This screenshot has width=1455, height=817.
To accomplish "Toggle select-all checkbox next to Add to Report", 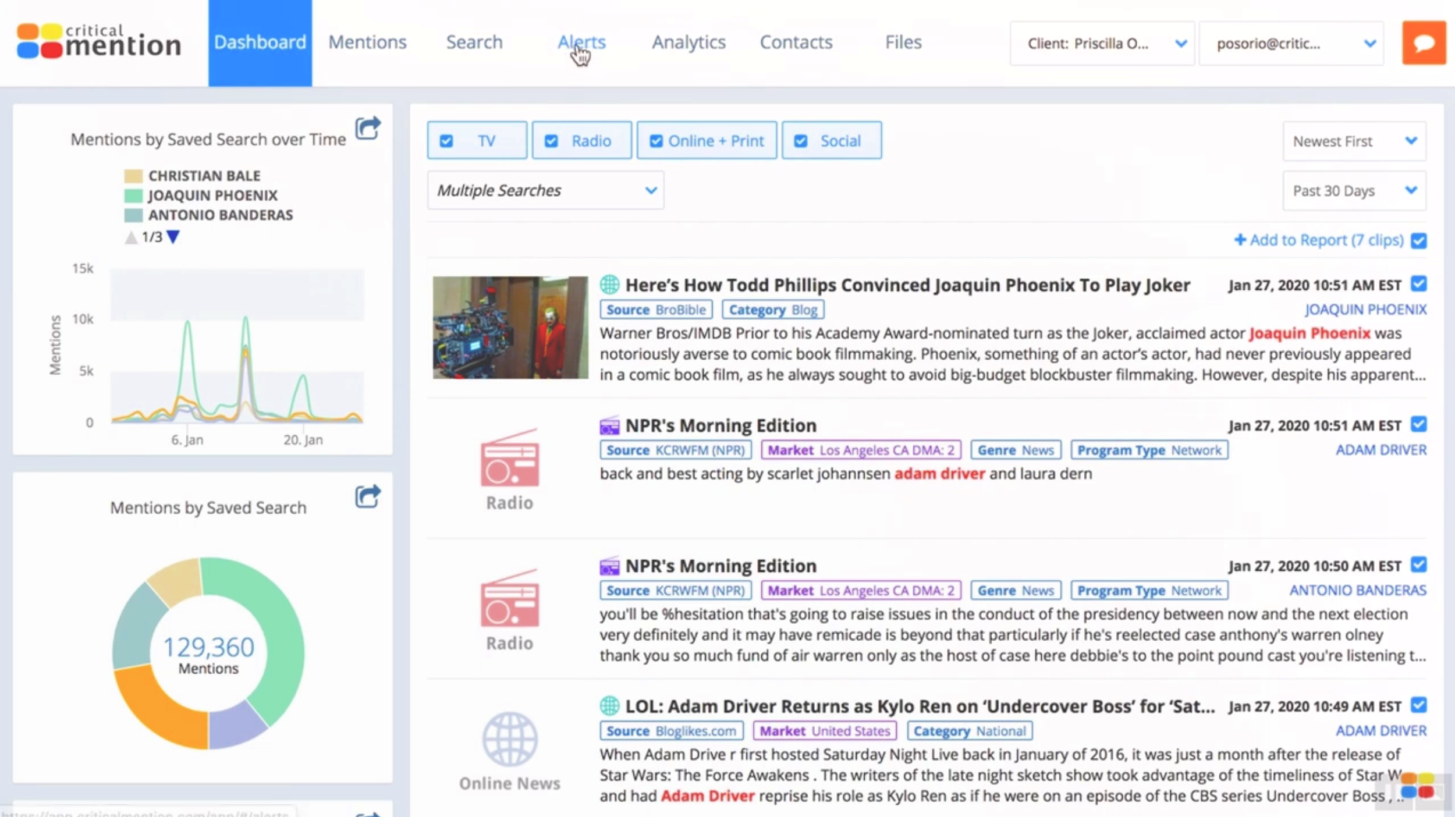I will click(x=1419, y=240).
